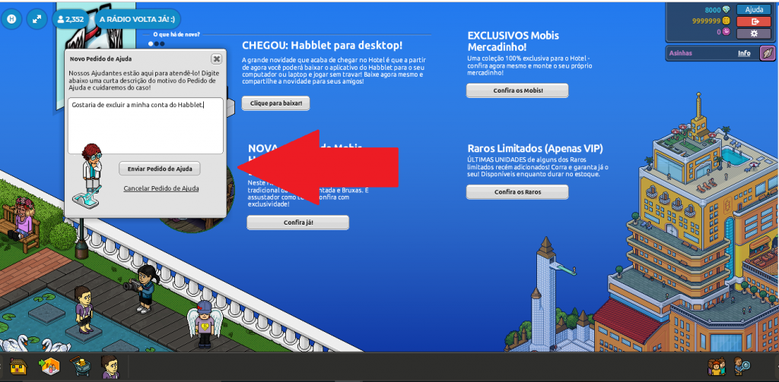Click the radio status 'A RÁDIO VOLTA JÁ! :)'
Screen dimensions: 779x382
tap(137, 19)
